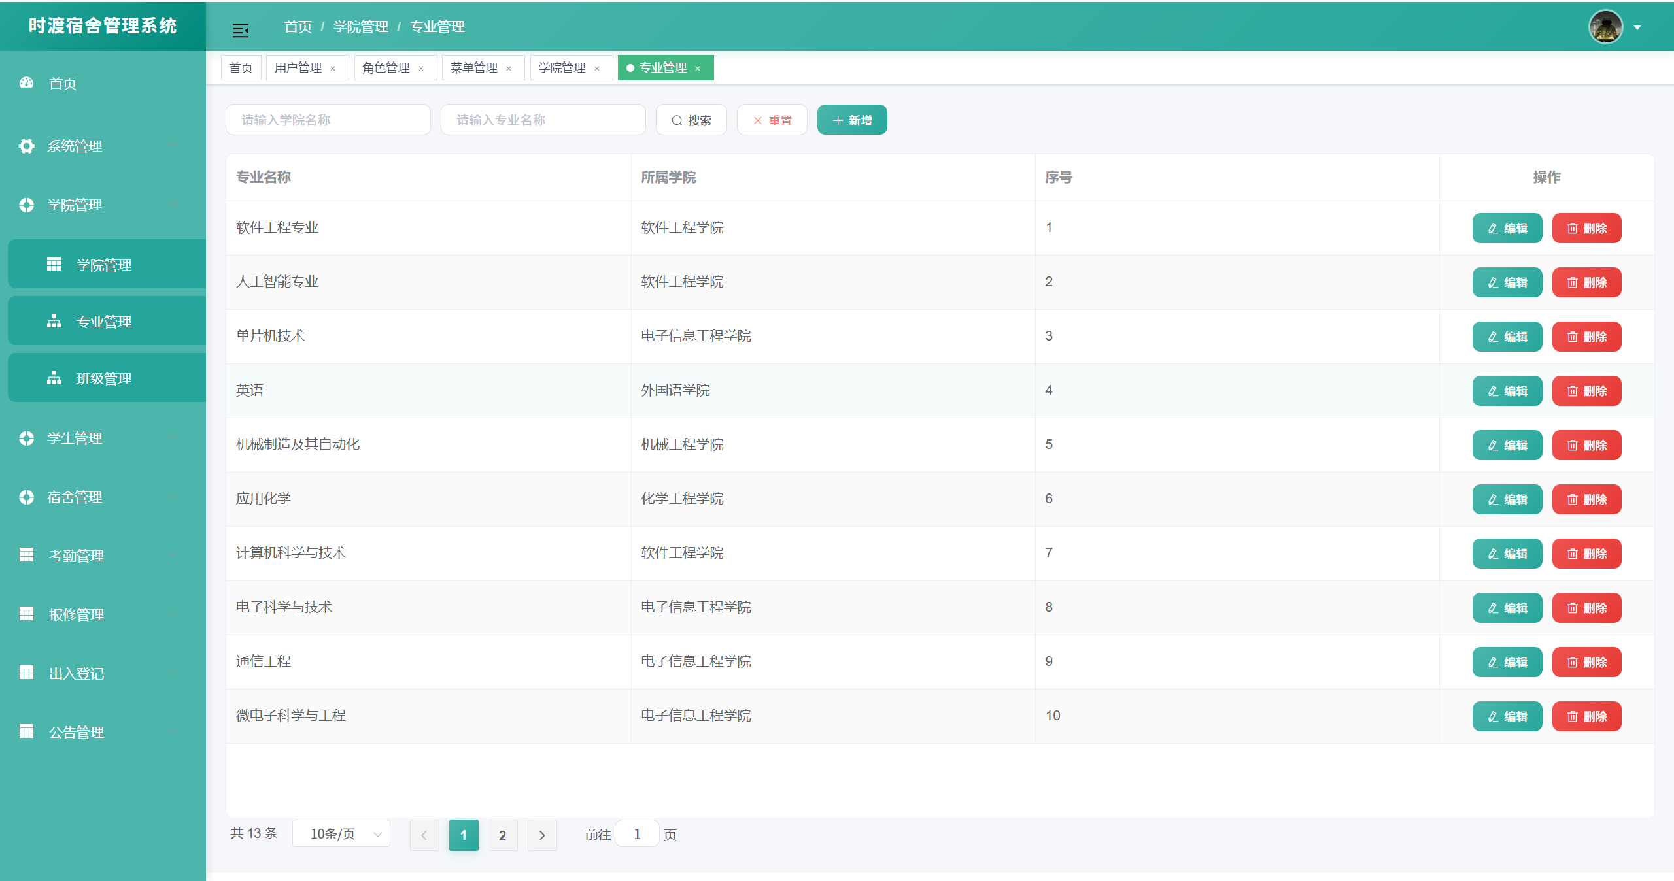
Task: Click 重置 to reset filters
Action: 772,120
